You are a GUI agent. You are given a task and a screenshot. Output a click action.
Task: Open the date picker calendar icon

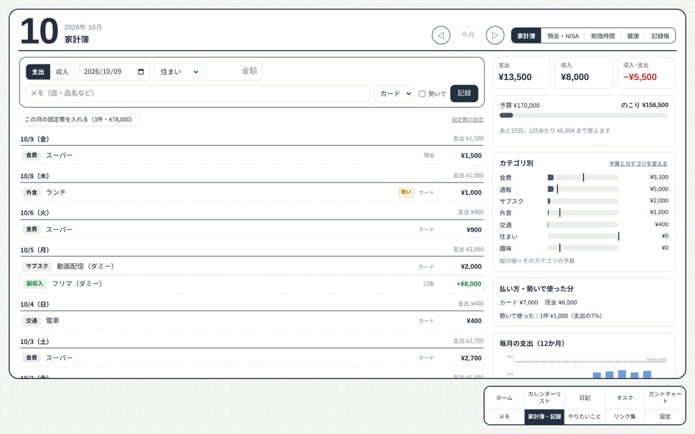(141, 72)
